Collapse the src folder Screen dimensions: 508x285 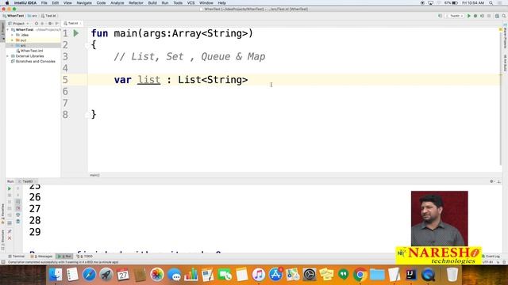(x=13, y=46)
